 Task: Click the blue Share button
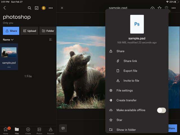11,31
